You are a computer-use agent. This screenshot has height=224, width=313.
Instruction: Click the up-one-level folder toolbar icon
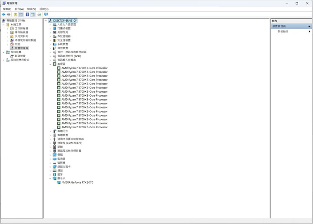click(15, 15)
